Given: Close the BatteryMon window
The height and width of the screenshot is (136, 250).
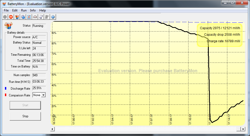Looking at the screenshot, I should [242, 3].
